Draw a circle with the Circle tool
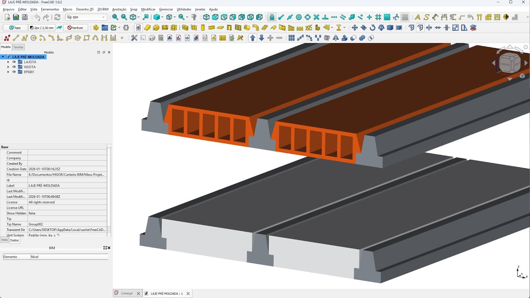The width and height of the screenshot is (530, 298). tap(34, 38)
